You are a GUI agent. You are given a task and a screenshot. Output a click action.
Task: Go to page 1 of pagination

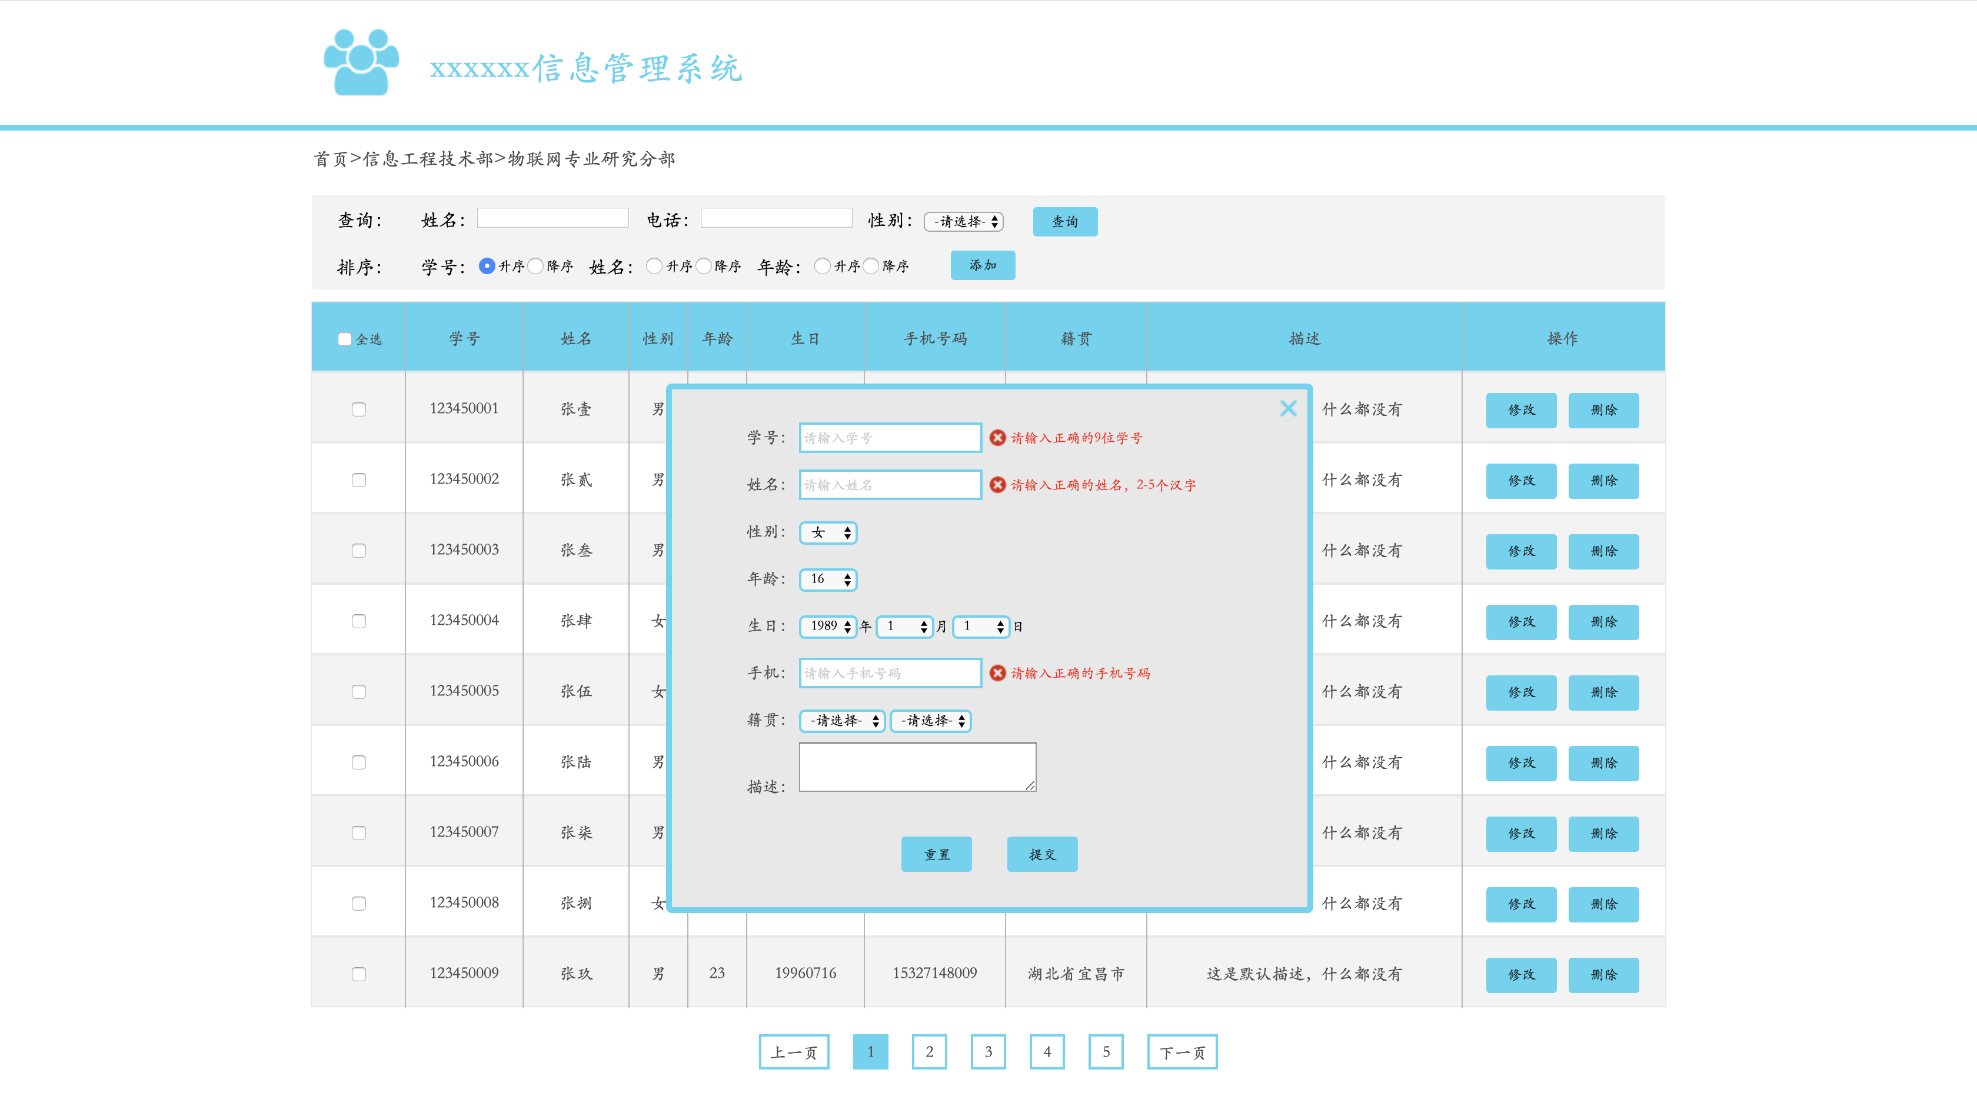pos(870,1051)
